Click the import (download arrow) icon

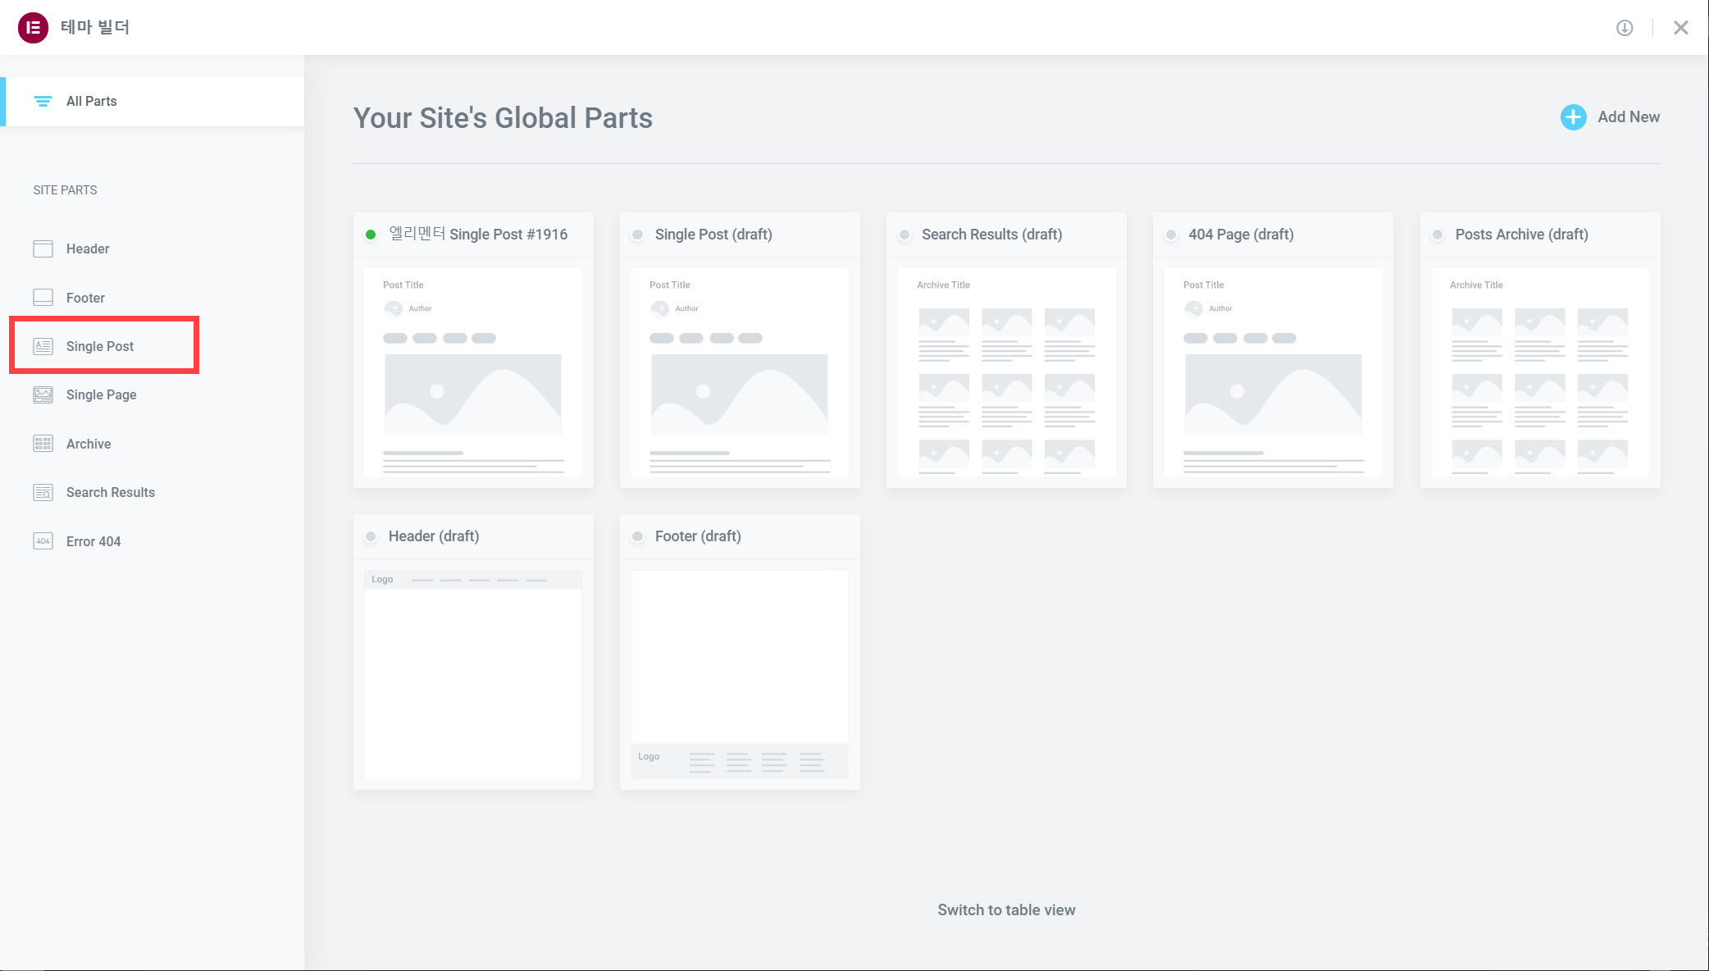tap(1624, 28)
